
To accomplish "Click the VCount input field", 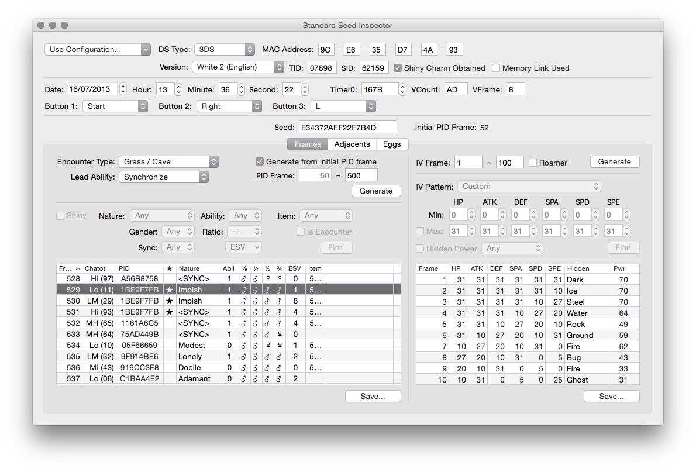I will coord(456,89).
